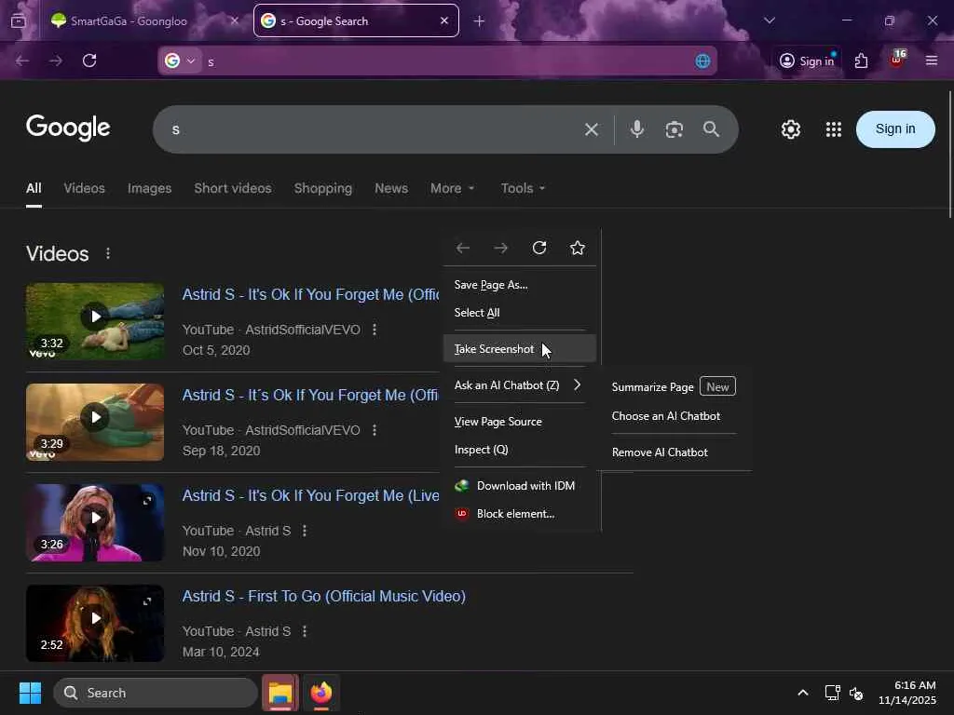
Task: Open the Oct 5, 2020 Astrid S video link
Action: point(311,294)
